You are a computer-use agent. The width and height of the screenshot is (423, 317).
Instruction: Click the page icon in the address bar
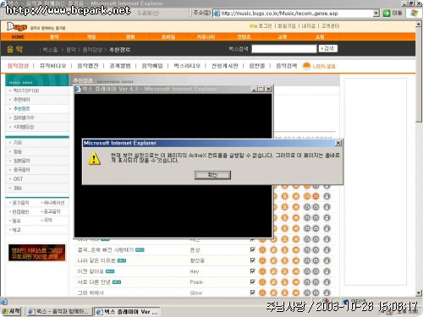click(217, 14)
